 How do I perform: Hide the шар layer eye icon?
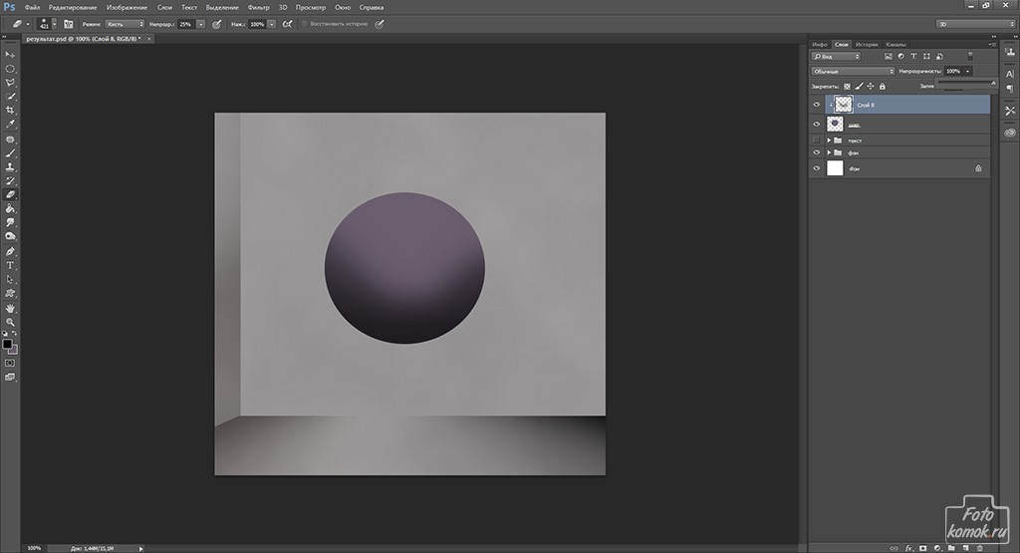[x=817, y=125]
